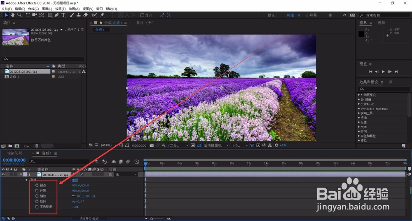The height and width of the screenshot is (221, 412).
Task: Toggle visibility eye of layer 1
Action: 3,174
